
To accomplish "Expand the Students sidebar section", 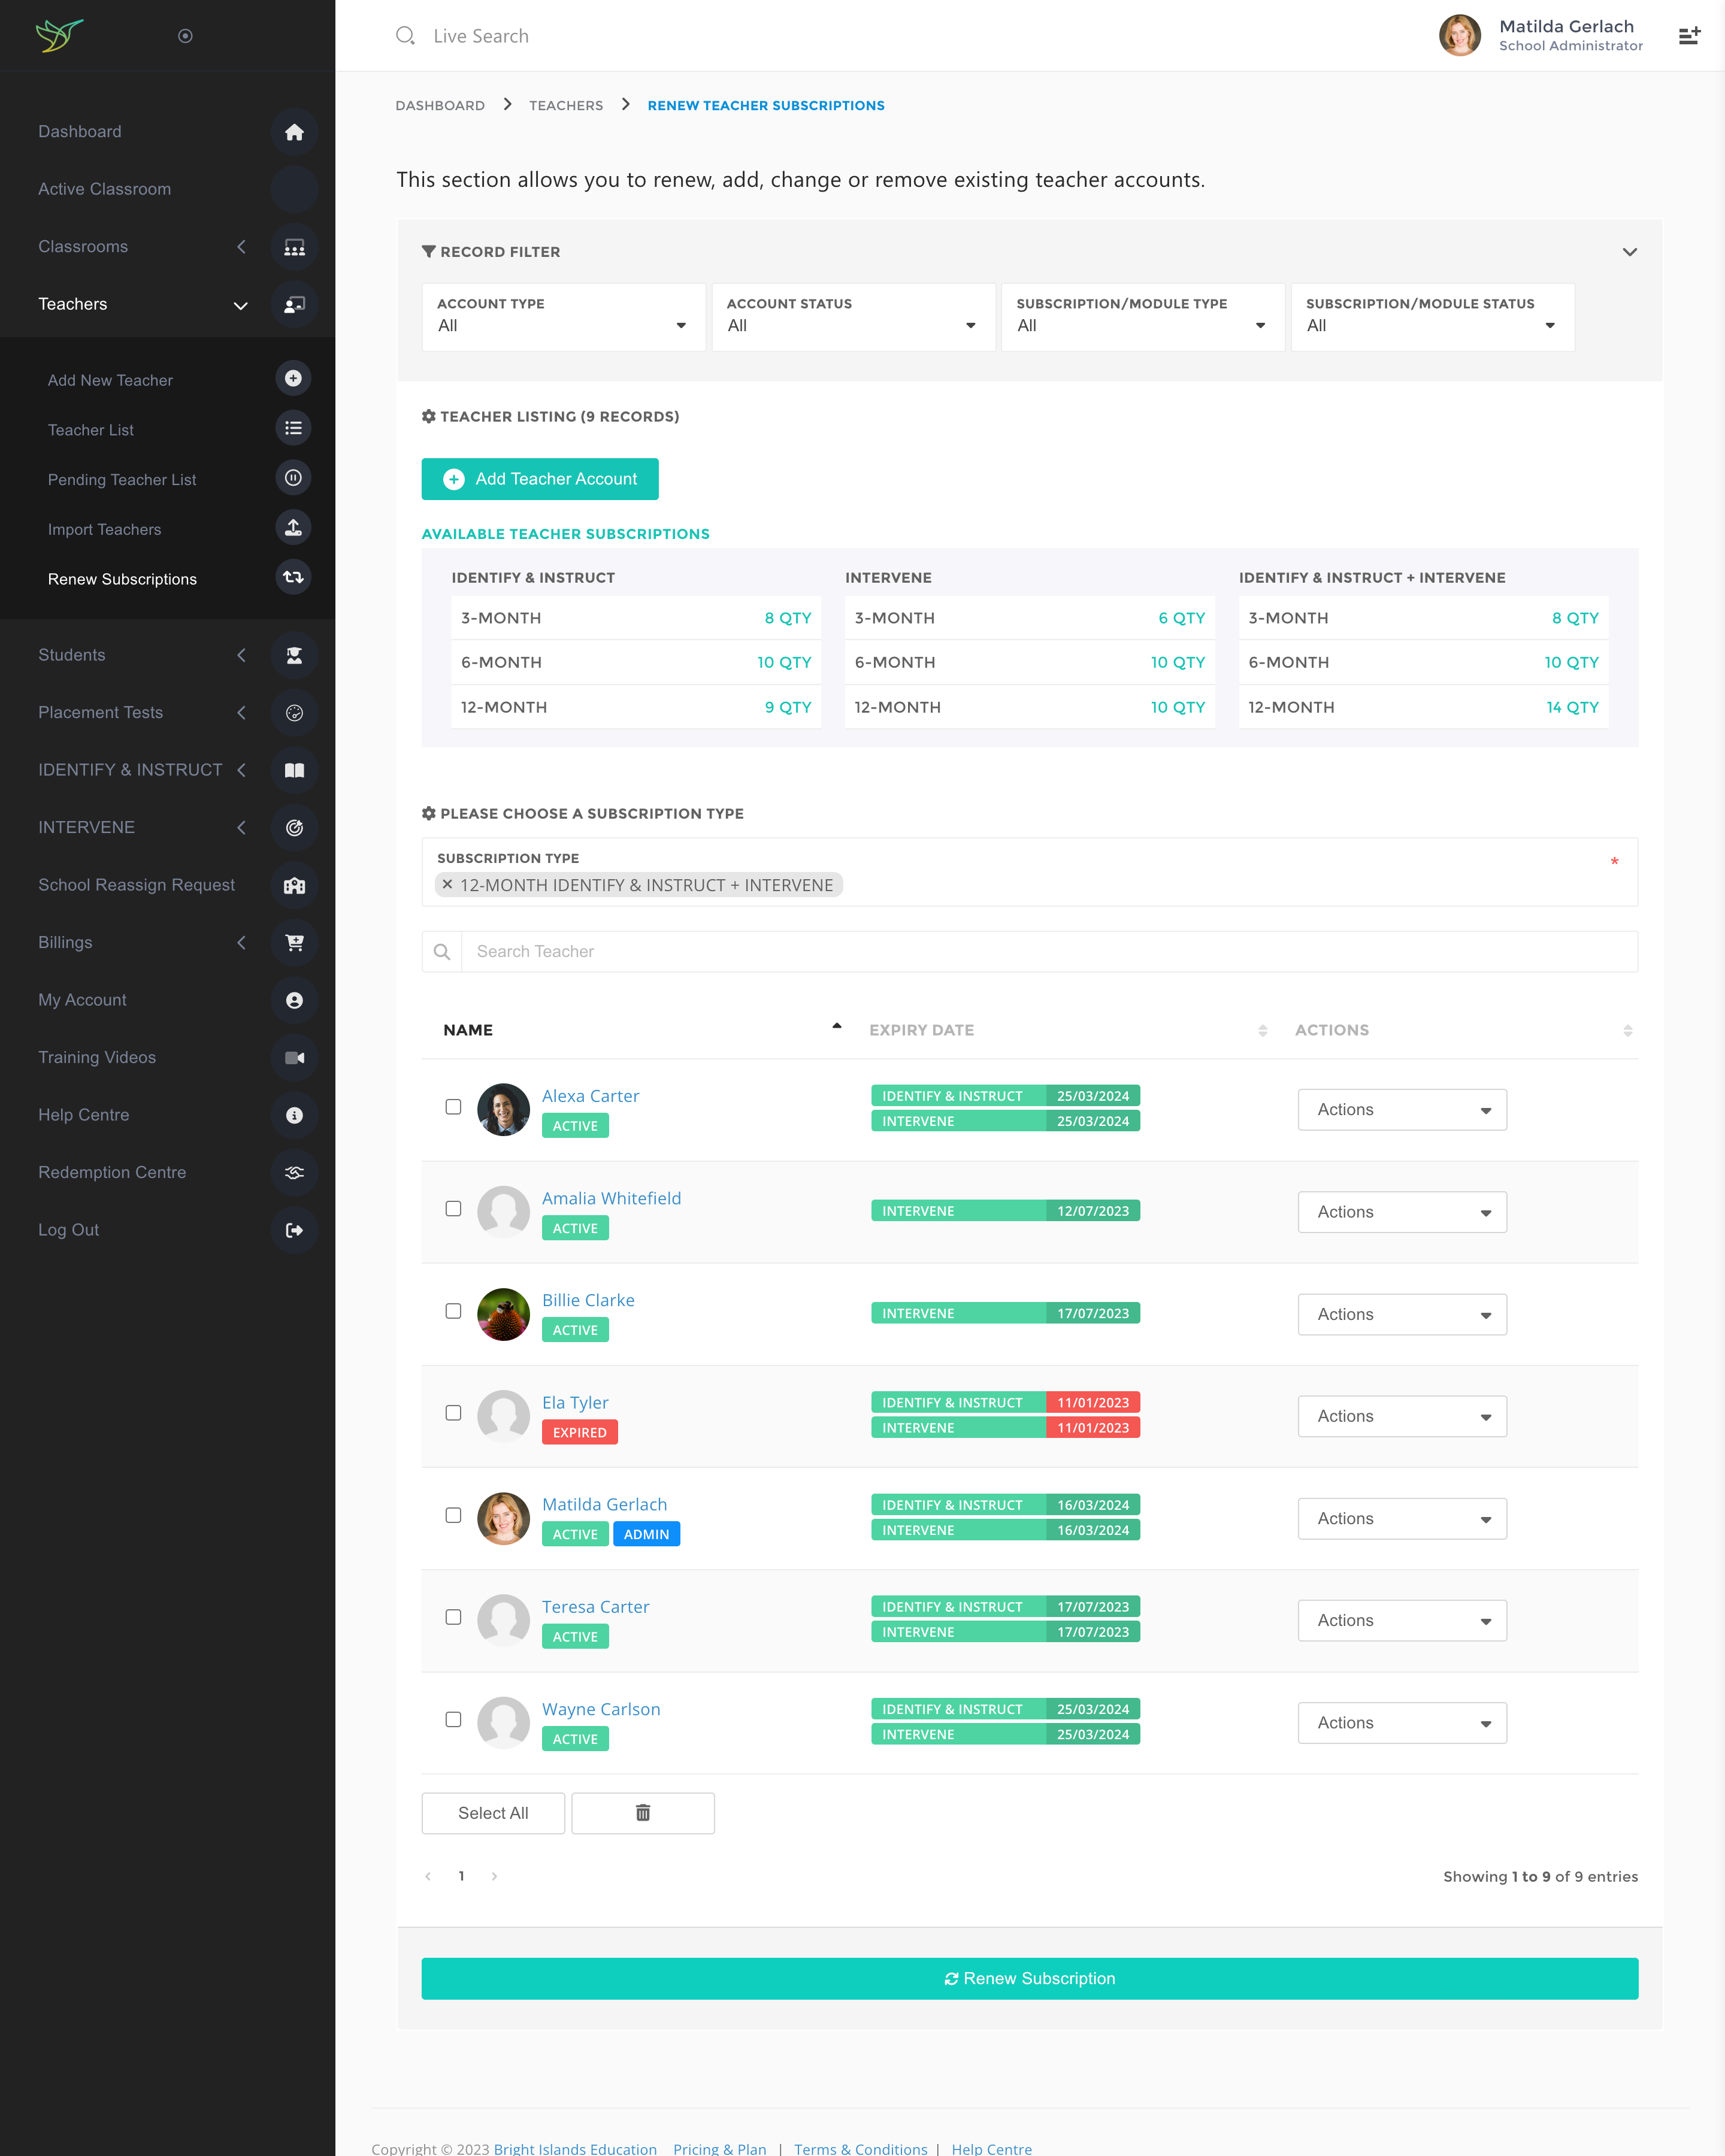I will point(240,655).
